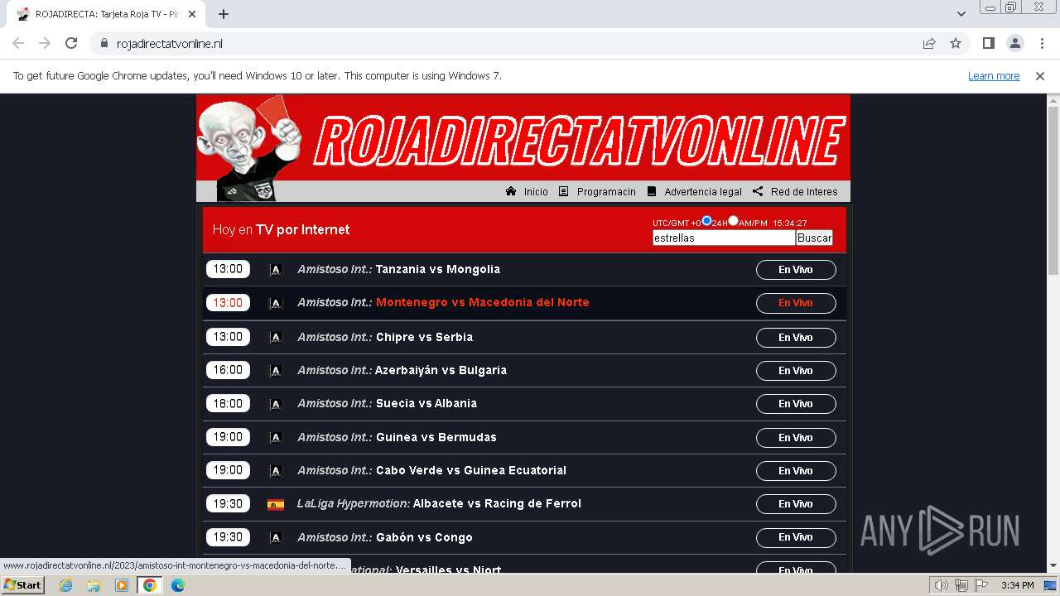Open the Red de Interes menu item
1060x596 pixels.
point(804,192)
